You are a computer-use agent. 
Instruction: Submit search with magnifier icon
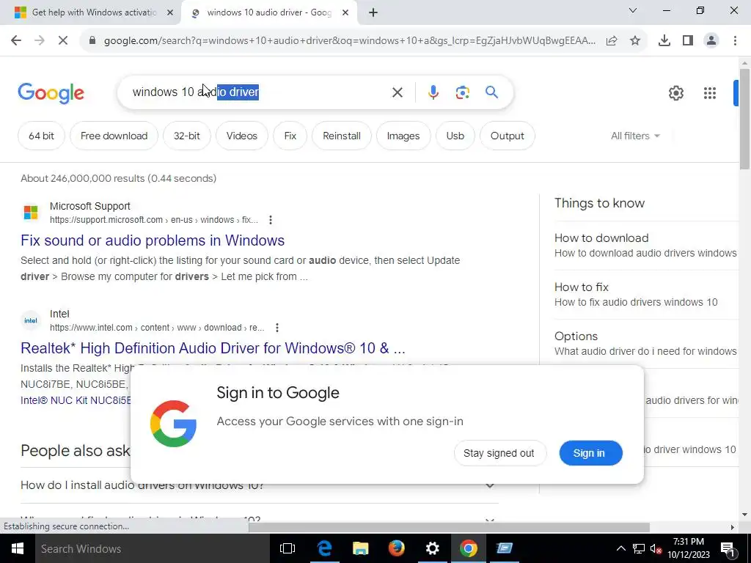(x=491, y=92)
